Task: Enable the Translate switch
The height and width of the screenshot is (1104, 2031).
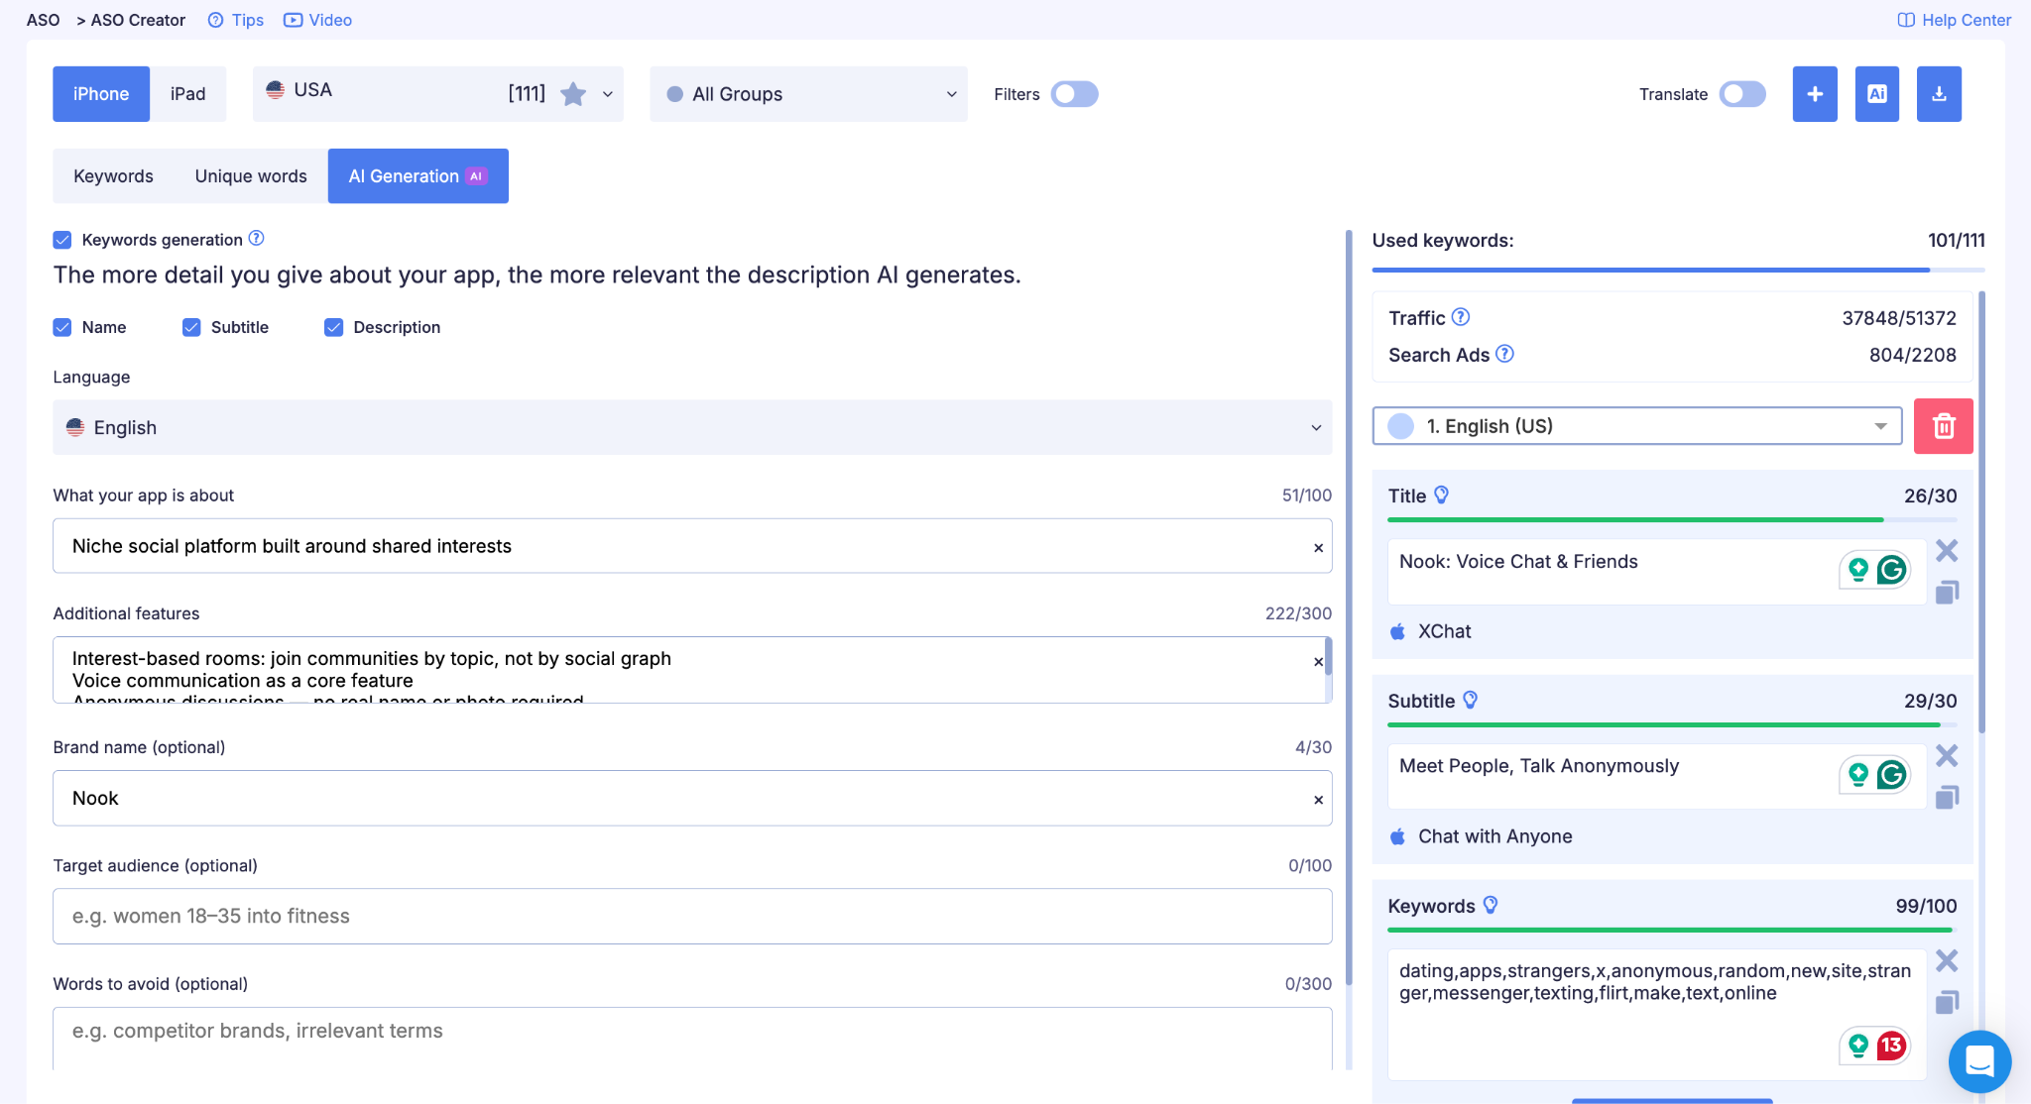Action: (x=1742, y=94)
